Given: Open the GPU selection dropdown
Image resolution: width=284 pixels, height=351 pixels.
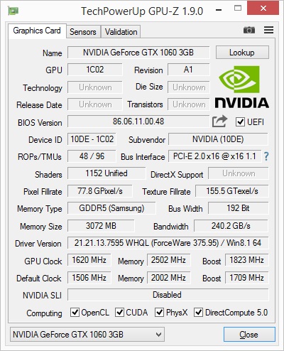Looking at the screenshot, I should [x=87, y=335].
